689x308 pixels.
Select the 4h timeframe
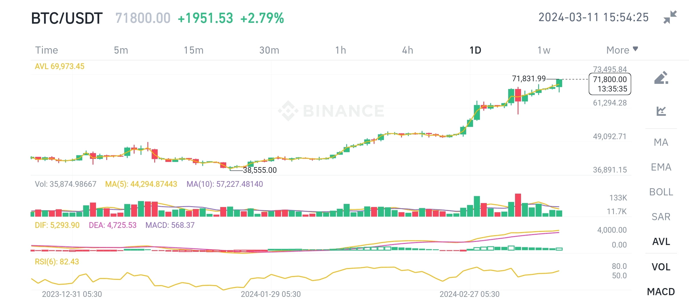[408, 50]
